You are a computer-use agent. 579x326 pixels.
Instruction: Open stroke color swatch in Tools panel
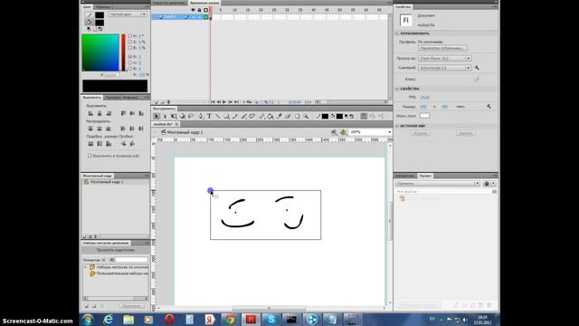click(325, 116)
